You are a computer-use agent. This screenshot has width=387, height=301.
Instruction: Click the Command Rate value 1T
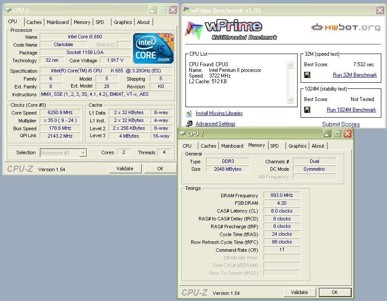(281, 250)
